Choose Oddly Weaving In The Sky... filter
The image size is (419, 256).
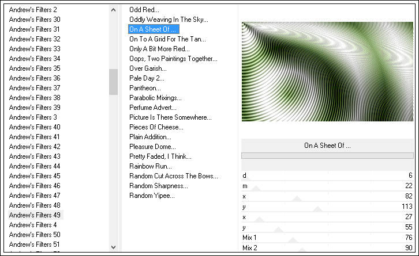click(x=169, y=20)
